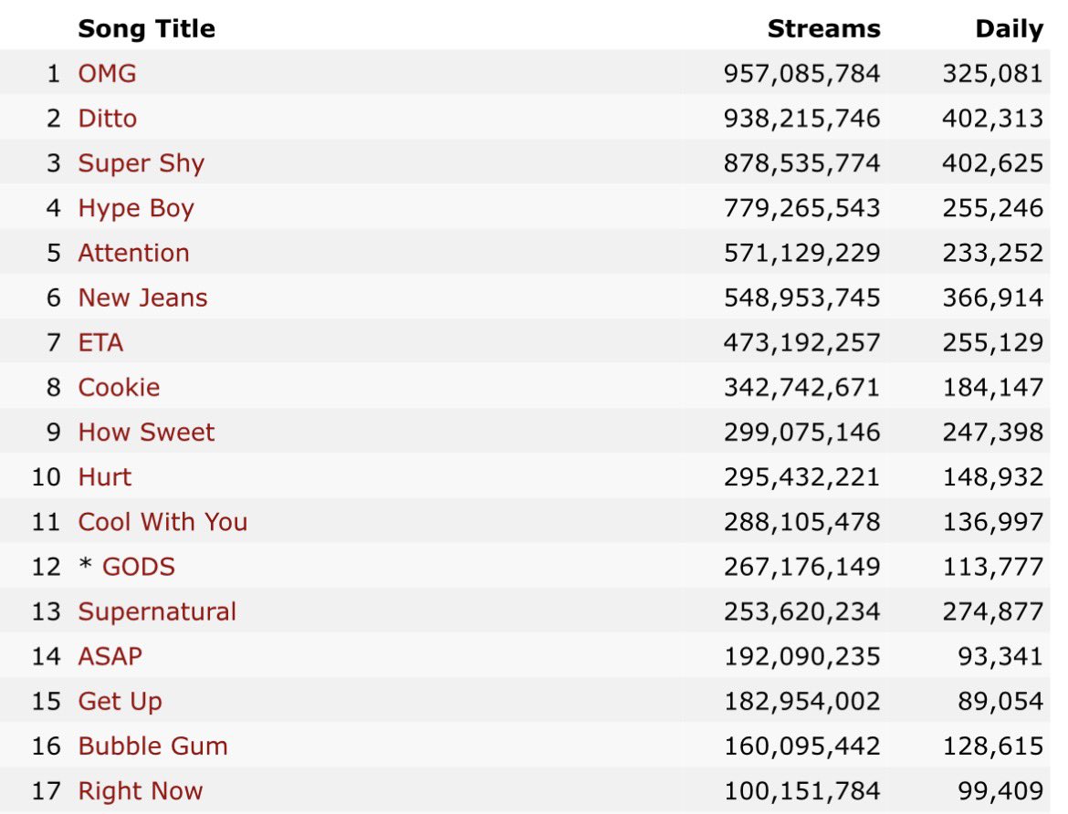Open the OMG song link
The image size is (1068, 814).
107,74
